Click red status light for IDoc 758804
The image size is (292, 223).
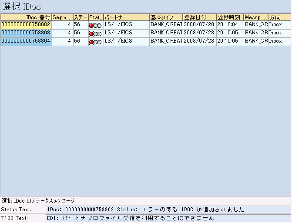[91, 42]
